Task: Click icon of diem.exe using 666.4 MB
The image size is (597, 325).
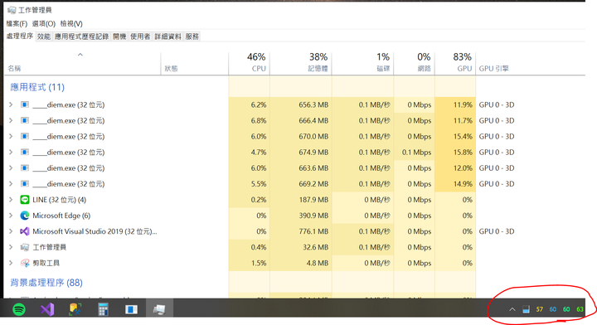Action: click(25, 121)
